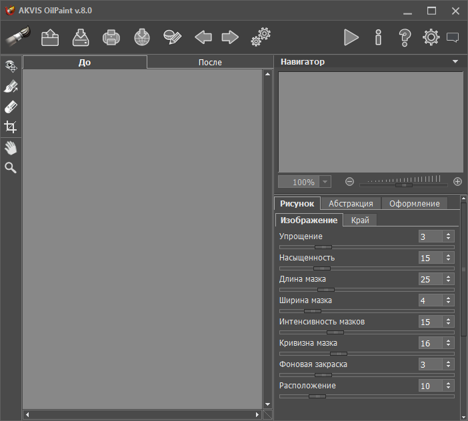Open the Рисунок tab

point(297,204)
